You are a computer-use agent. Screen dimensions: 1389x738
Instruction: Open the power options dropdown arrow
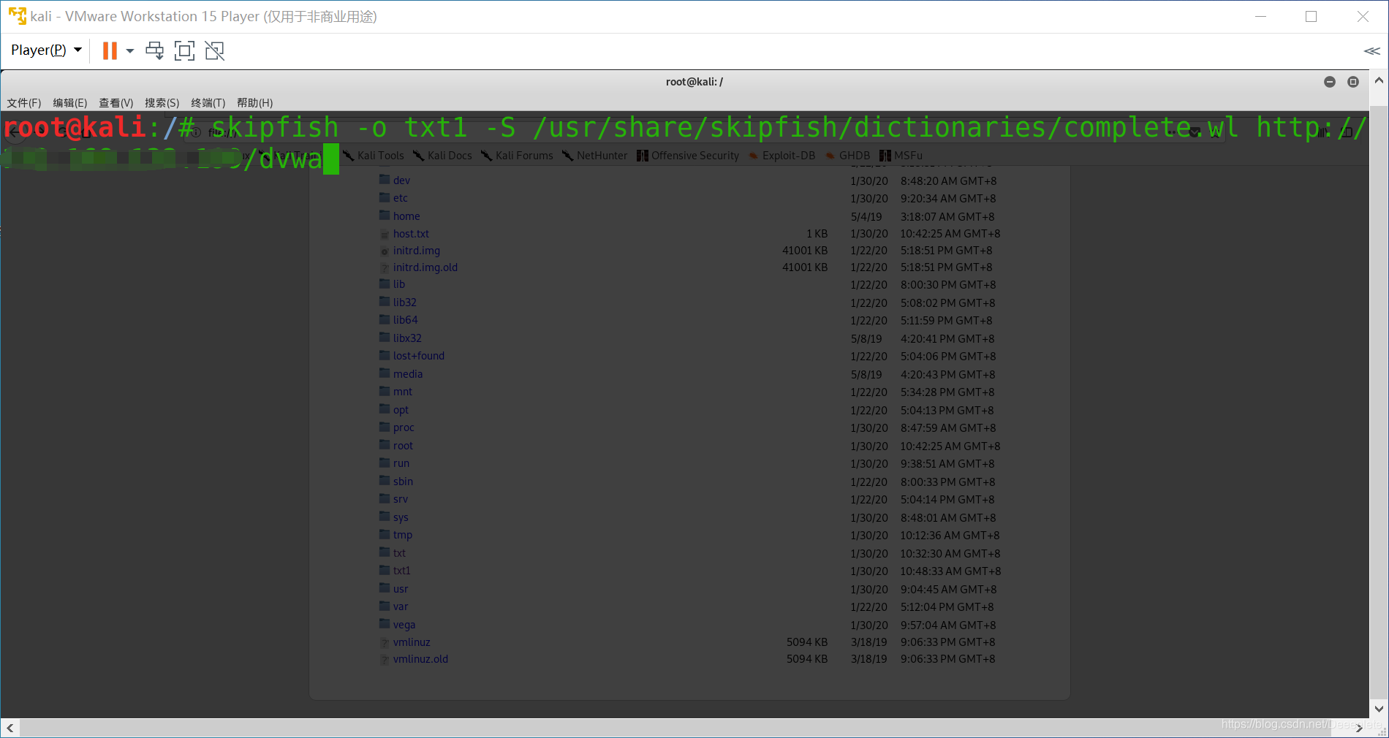point(130,50)
